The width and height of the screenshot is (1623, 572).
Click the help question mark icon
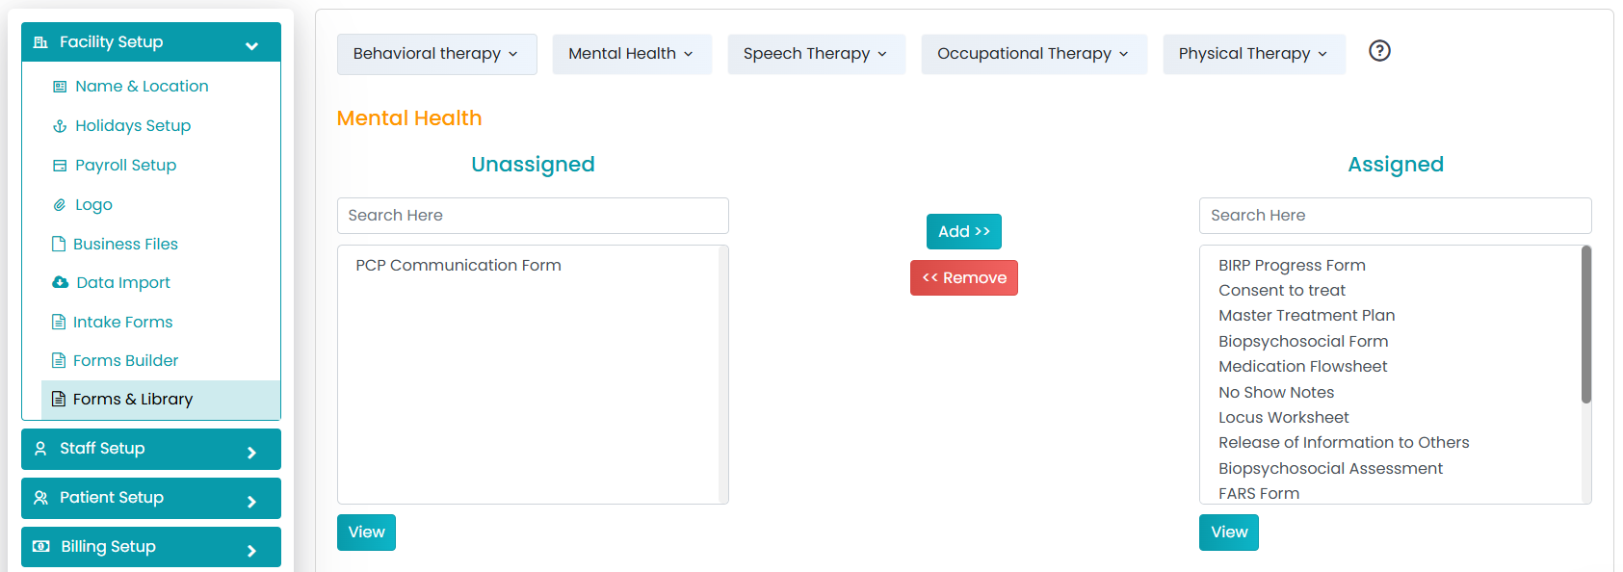[x=1379, y=51]
